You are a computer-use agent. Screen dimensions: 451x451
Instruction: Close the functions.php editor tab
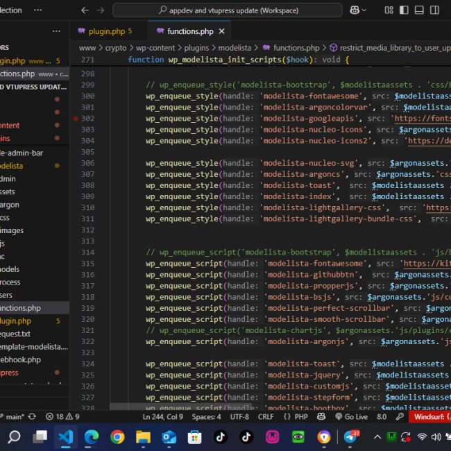222,31
